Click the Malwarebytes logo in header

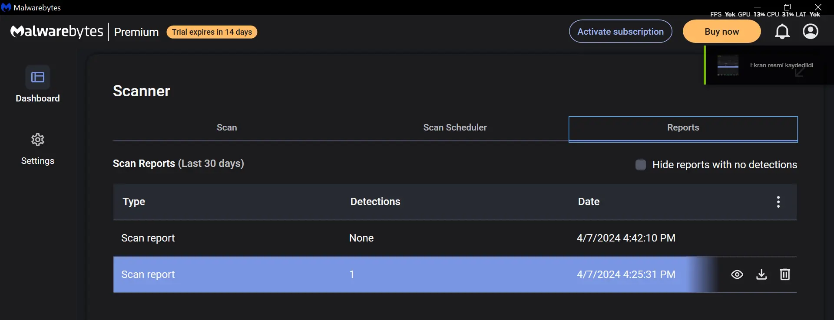point(57,32)
